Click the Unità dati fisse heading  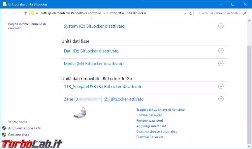click(x=75, y=41)
